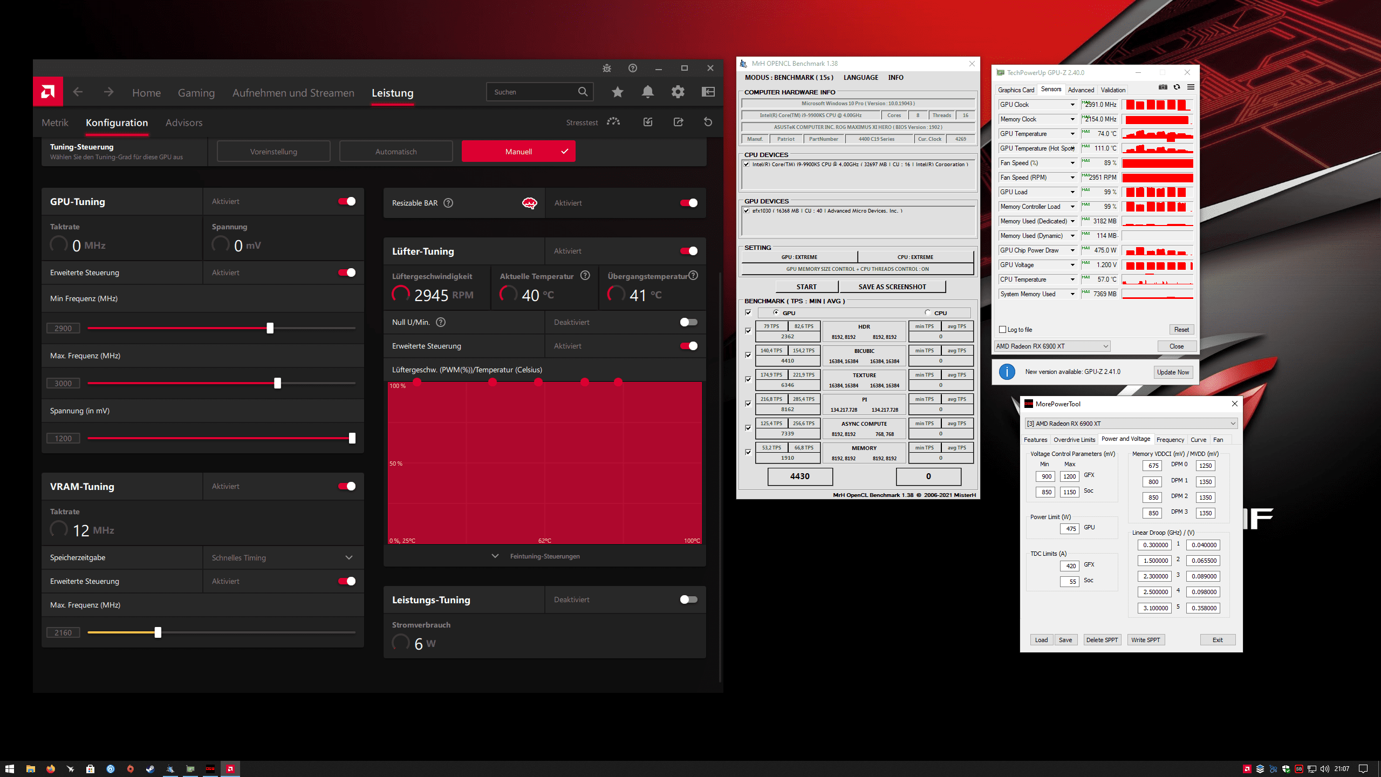Screen dimensions: 1381x777
Task: Open MorePowerTool Frequency tab
Action: point(1170,440)
